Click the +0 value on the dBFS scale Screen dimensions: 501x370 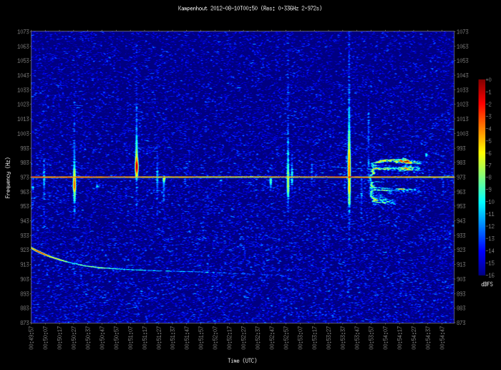489,80
